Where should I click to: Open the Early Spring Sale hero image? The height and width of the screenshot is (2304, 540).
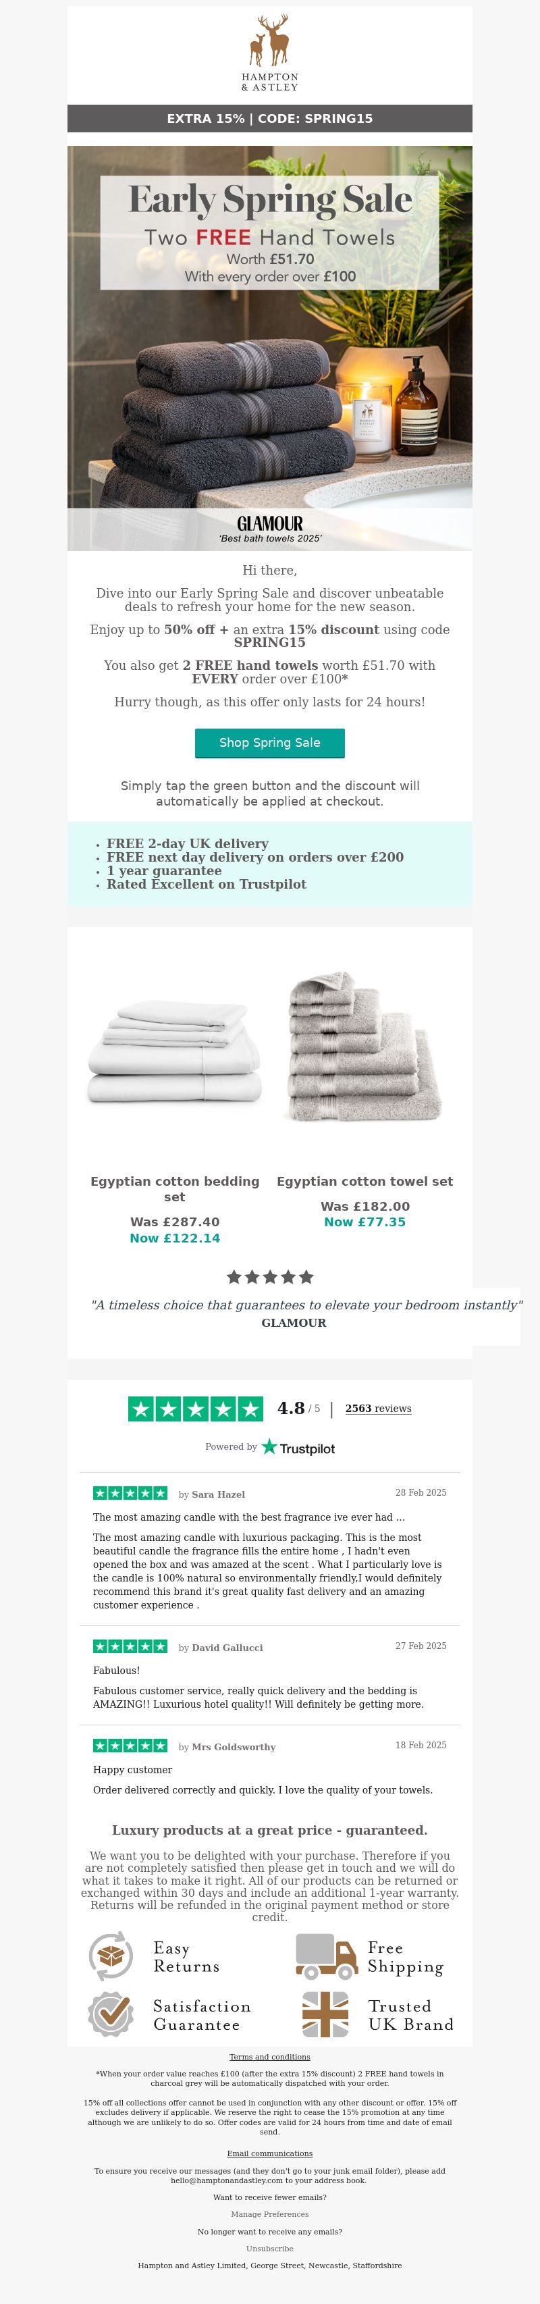pos(270,348)
